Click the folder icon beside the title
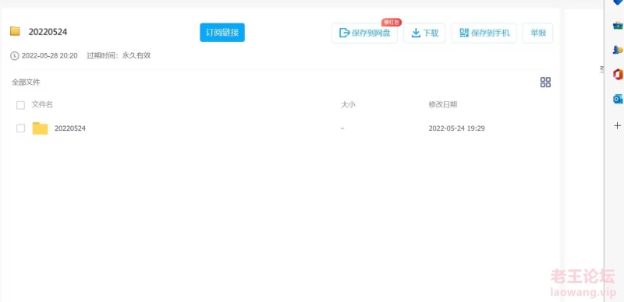The height and width of the screenshot is (302, 624). coord(15,31)
